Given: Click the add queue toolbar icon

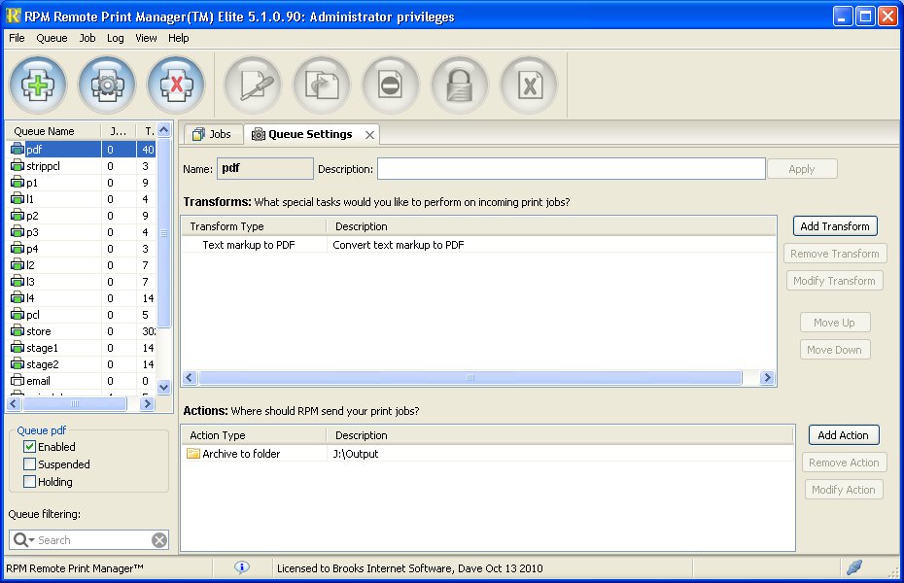Looking at the screenshot, I should click(38, 86).
